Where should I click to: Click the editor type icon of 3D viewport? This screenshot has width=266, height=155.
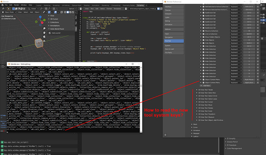(3, 8)
